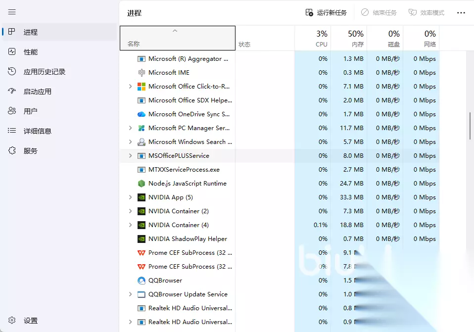Go to 启动应用 tab
Screen dimensions: 474x332
pos(59,92)
